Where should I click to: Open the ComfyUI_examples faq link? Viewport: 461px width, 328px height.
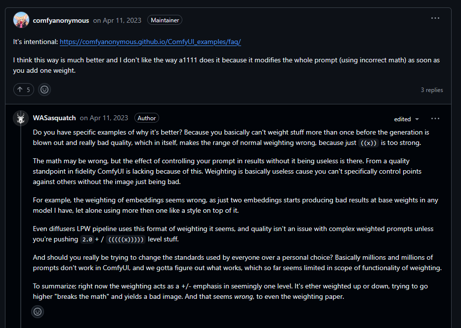[x=150, y=42]
